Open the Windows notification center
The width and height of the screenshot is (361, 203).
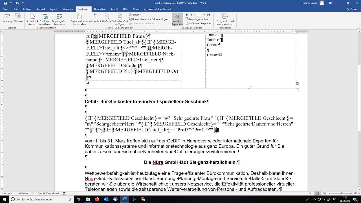pos(355,199)
